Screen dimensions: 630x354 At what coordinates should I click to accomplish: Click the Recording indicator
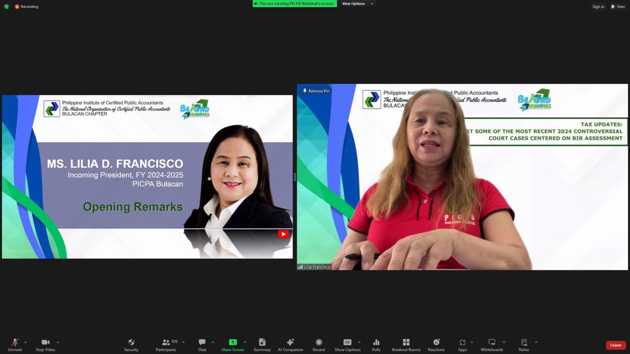click(x=26, y=7)
